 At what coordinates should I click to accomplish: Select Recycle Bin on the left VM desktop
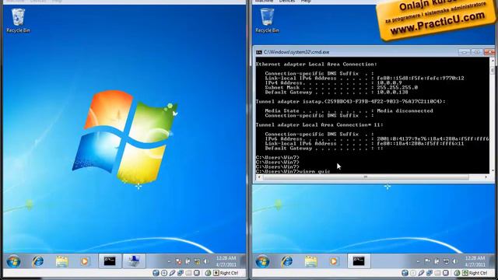(18, 21)
